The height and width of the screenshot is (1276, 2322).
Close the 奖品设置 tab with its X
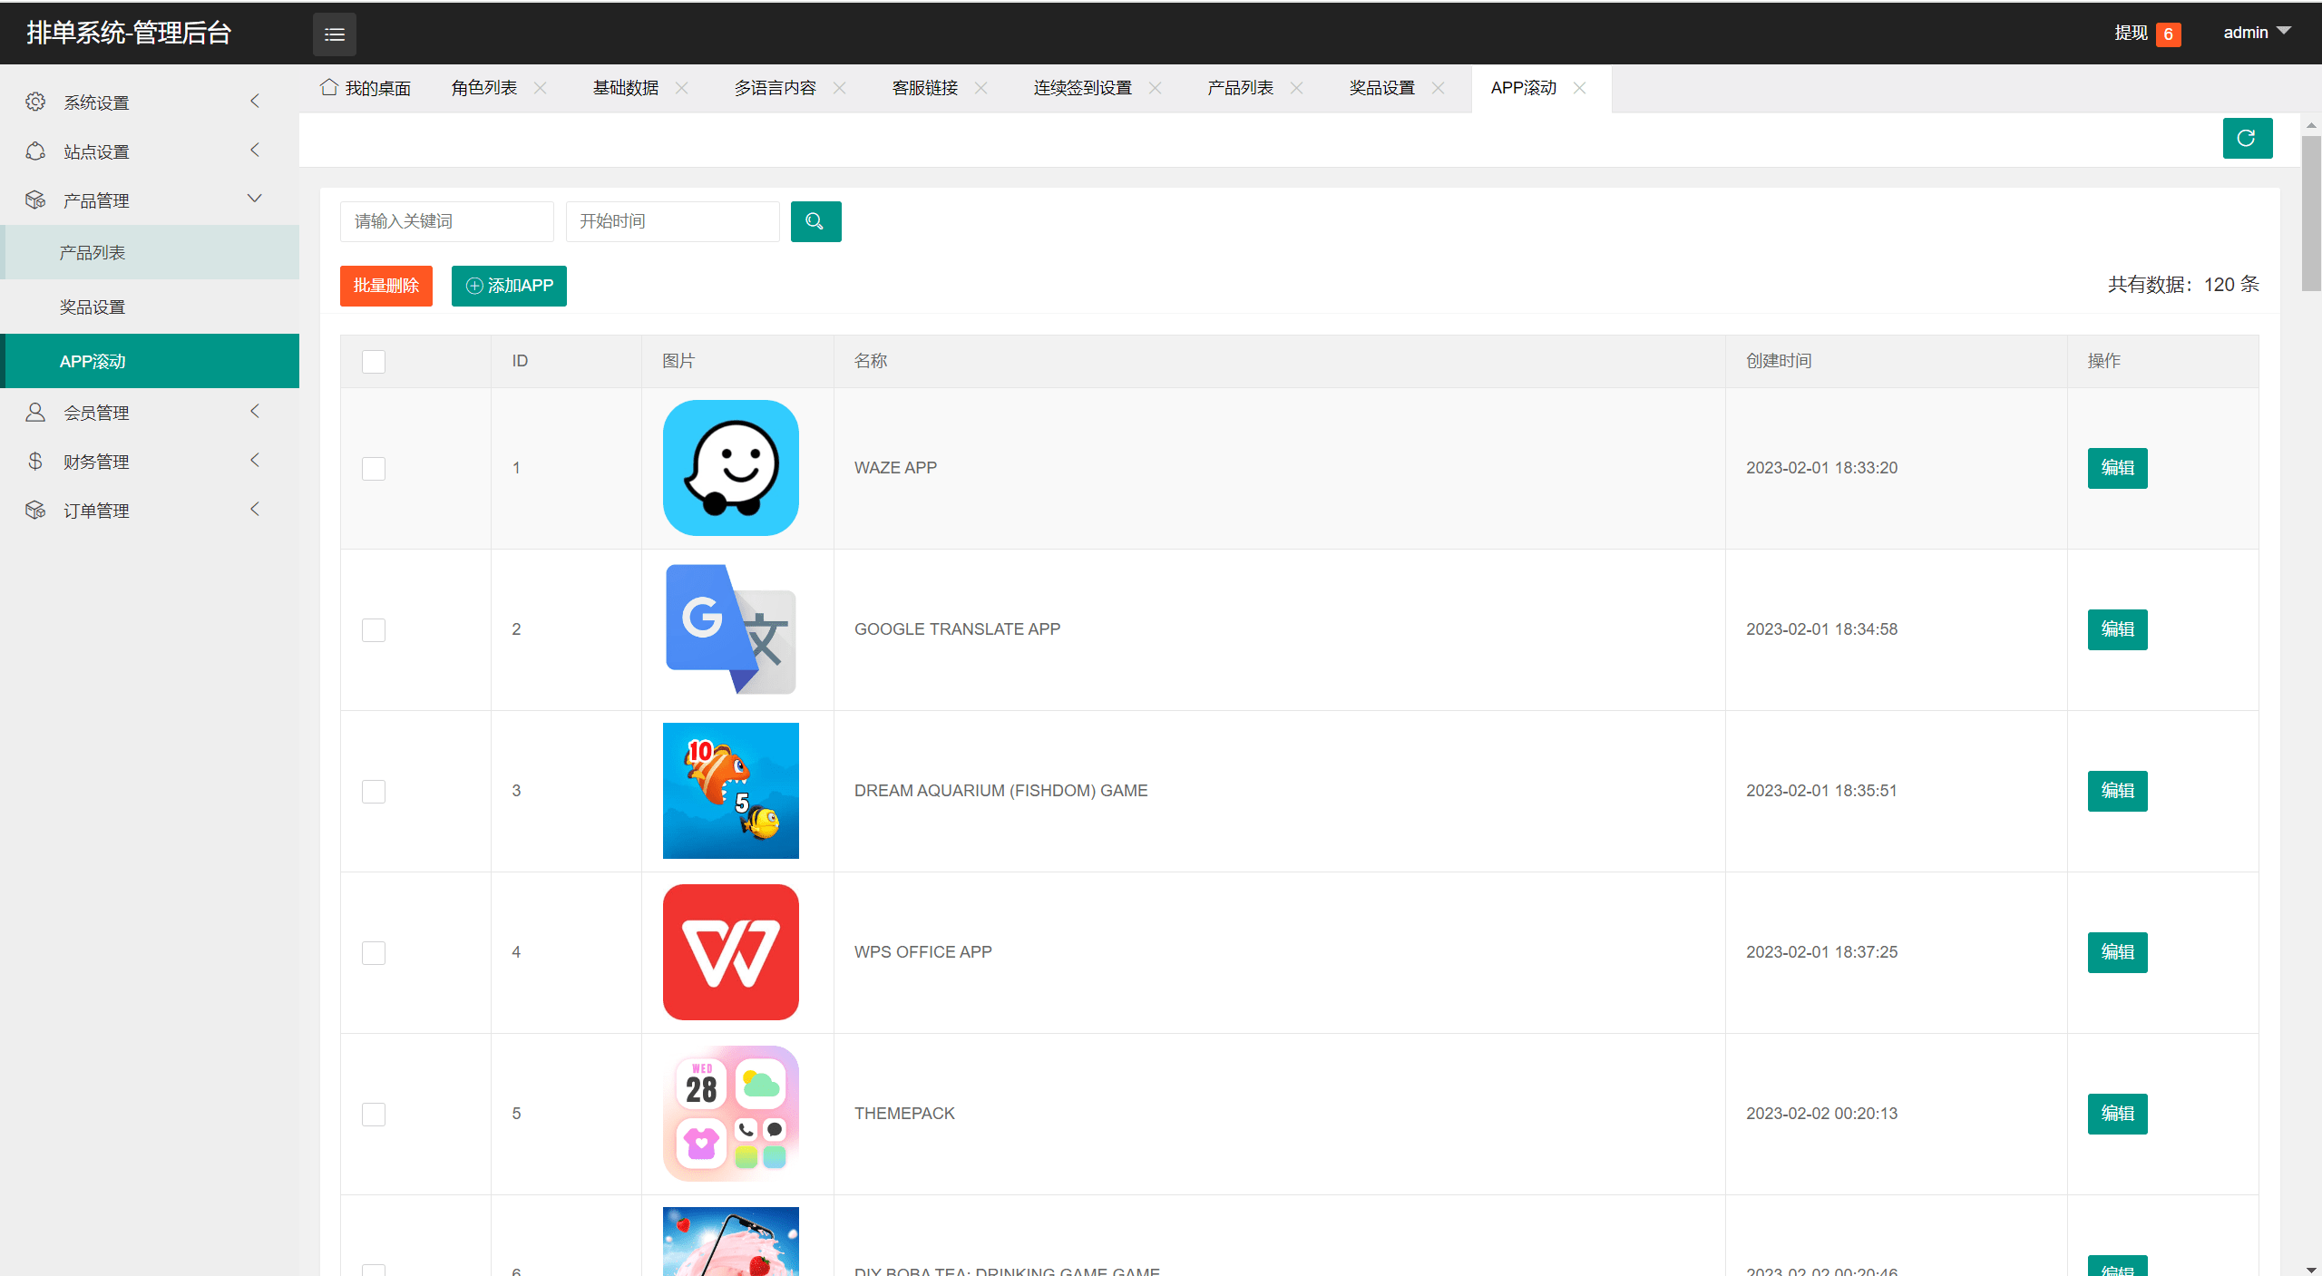pos(1438,88)
